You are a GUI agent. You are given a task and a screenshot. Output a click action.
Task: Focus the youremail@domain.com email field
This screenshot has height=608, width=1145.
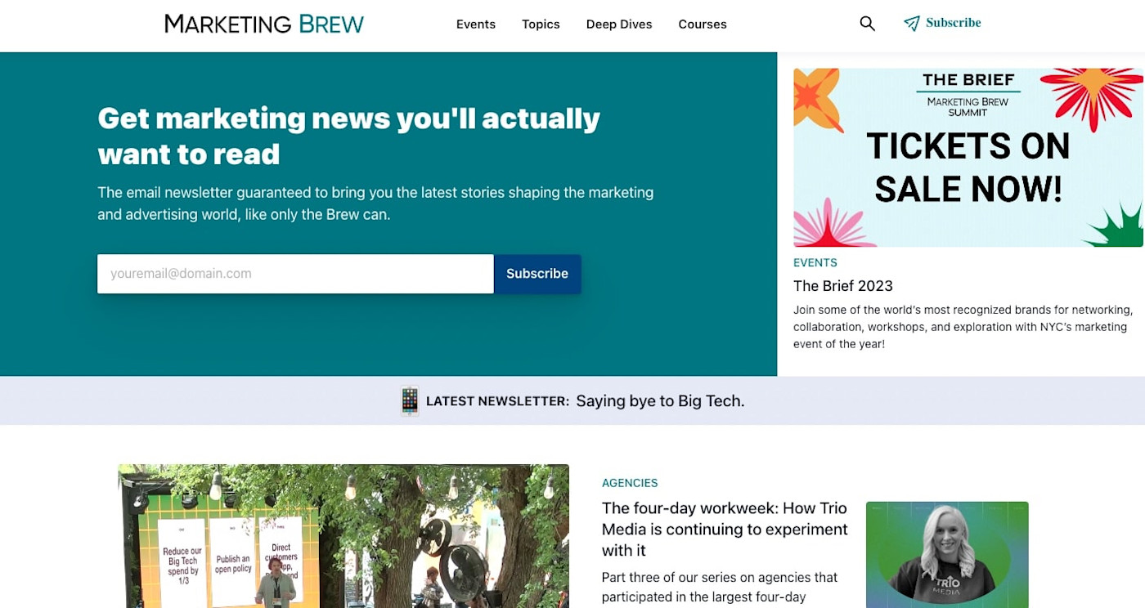click(295, 274)
